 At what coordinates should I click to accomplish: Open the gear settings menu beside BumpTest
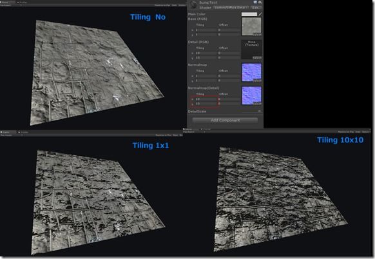click(x=260, y=2)
